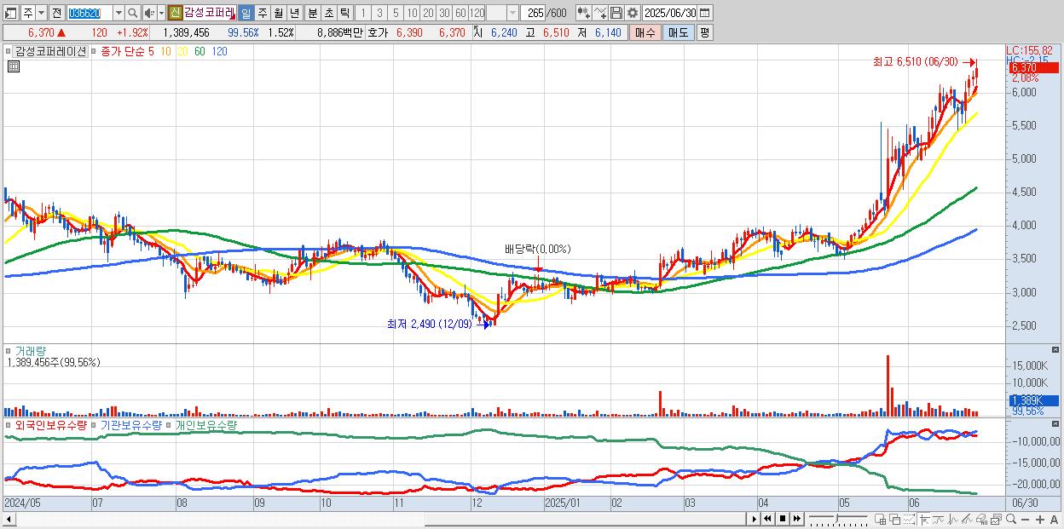Image resolution: width=1064 pixels, height=529 pixels.
Task: Click the zoom magnifier icon in bottom toolbar
Action: 1011,519
